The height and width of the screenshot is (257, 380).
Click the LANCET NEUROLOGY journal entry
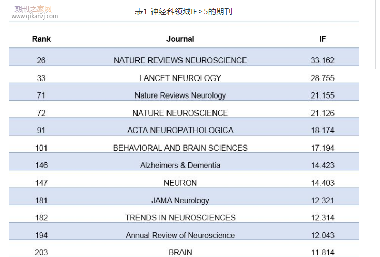coord(180,78)
